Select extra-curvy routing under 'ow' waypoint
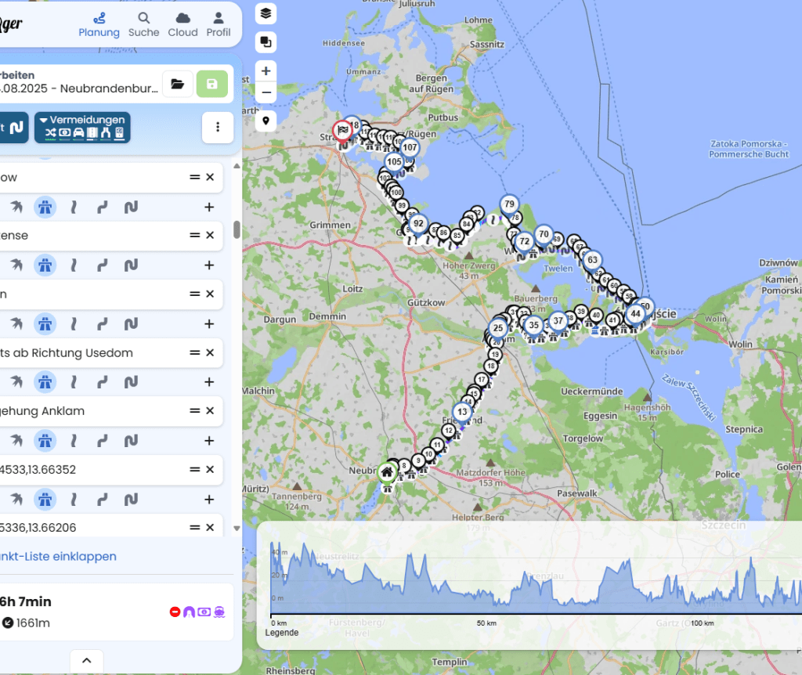Screen dimensions: 802x675 click(131, 207)
